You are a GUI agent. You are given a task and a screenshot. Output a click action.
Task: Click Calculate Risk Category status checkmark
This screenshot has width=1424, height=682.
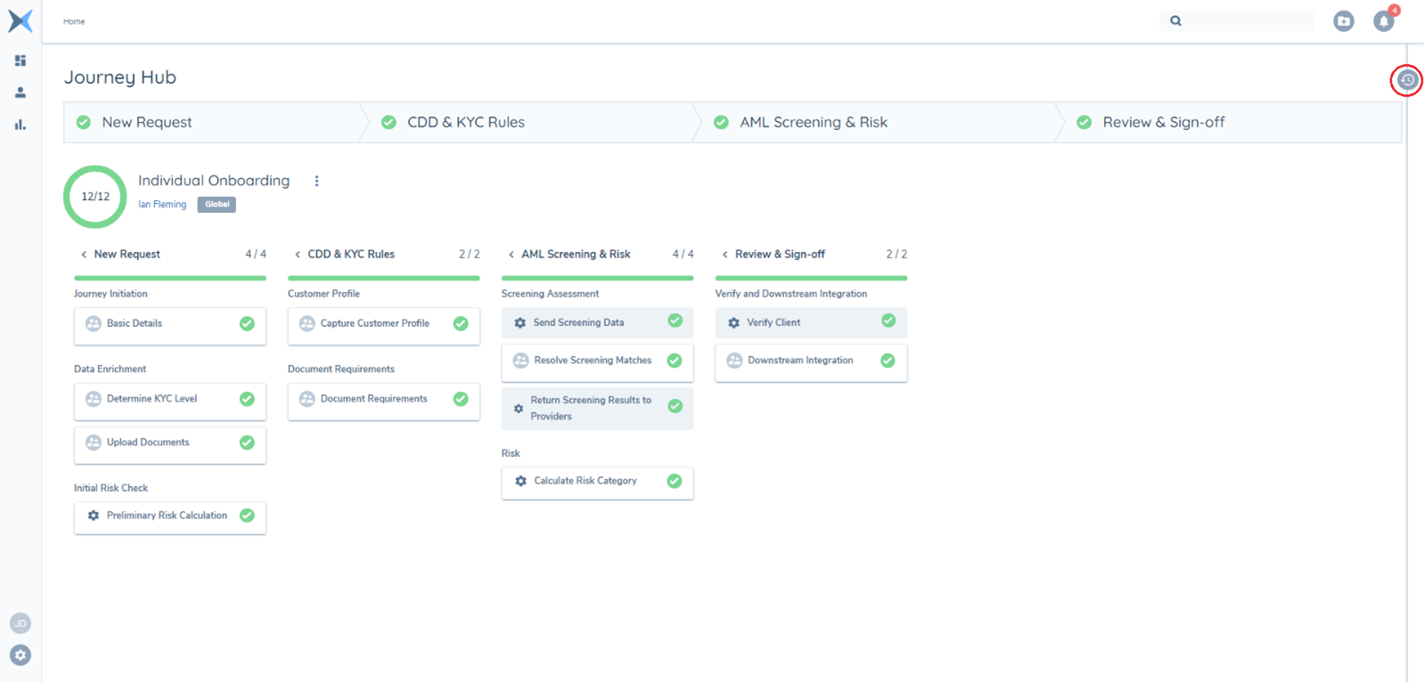tap(675, 481)
